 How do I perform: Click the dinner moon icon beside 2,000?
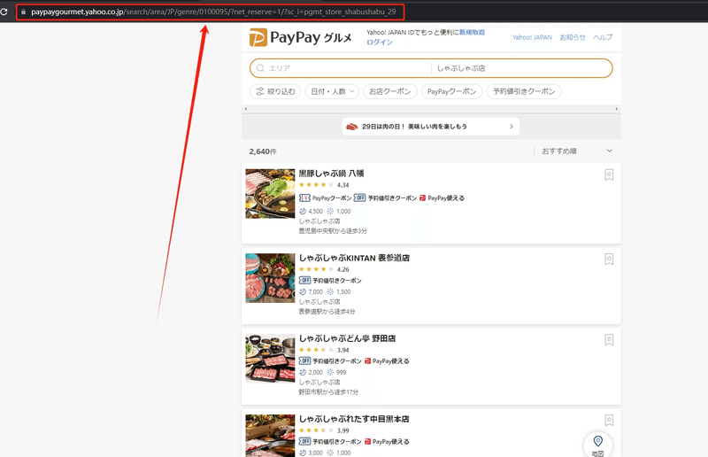coord(303,373)
